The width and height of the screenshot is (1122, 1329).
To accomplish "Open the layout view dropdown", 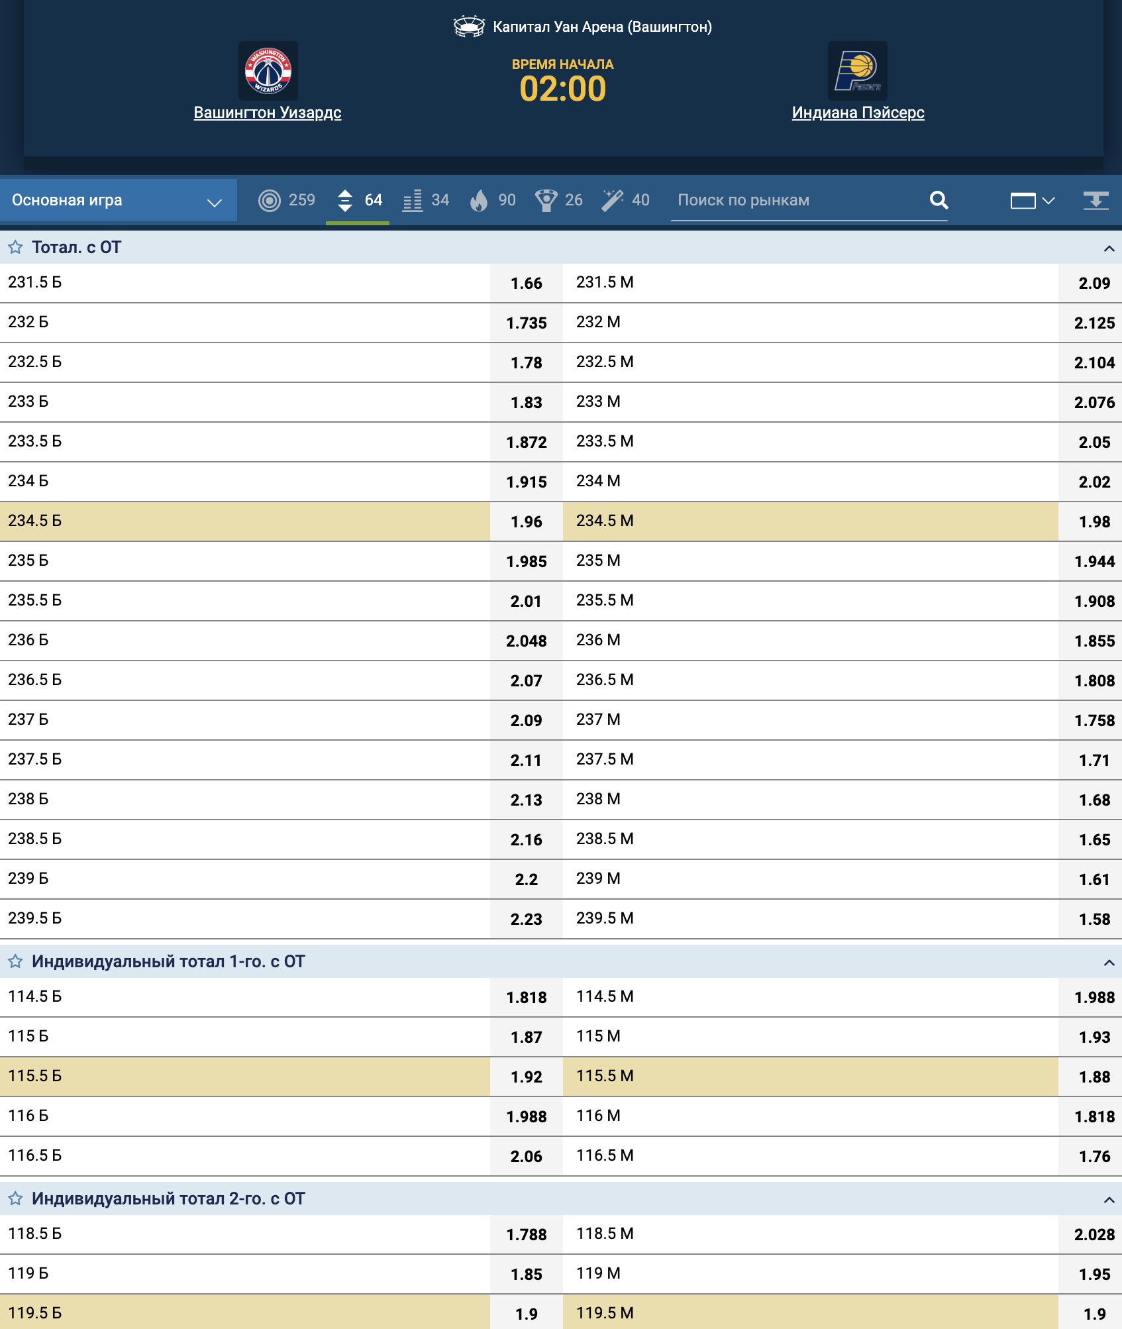I will click(1032, 200).
